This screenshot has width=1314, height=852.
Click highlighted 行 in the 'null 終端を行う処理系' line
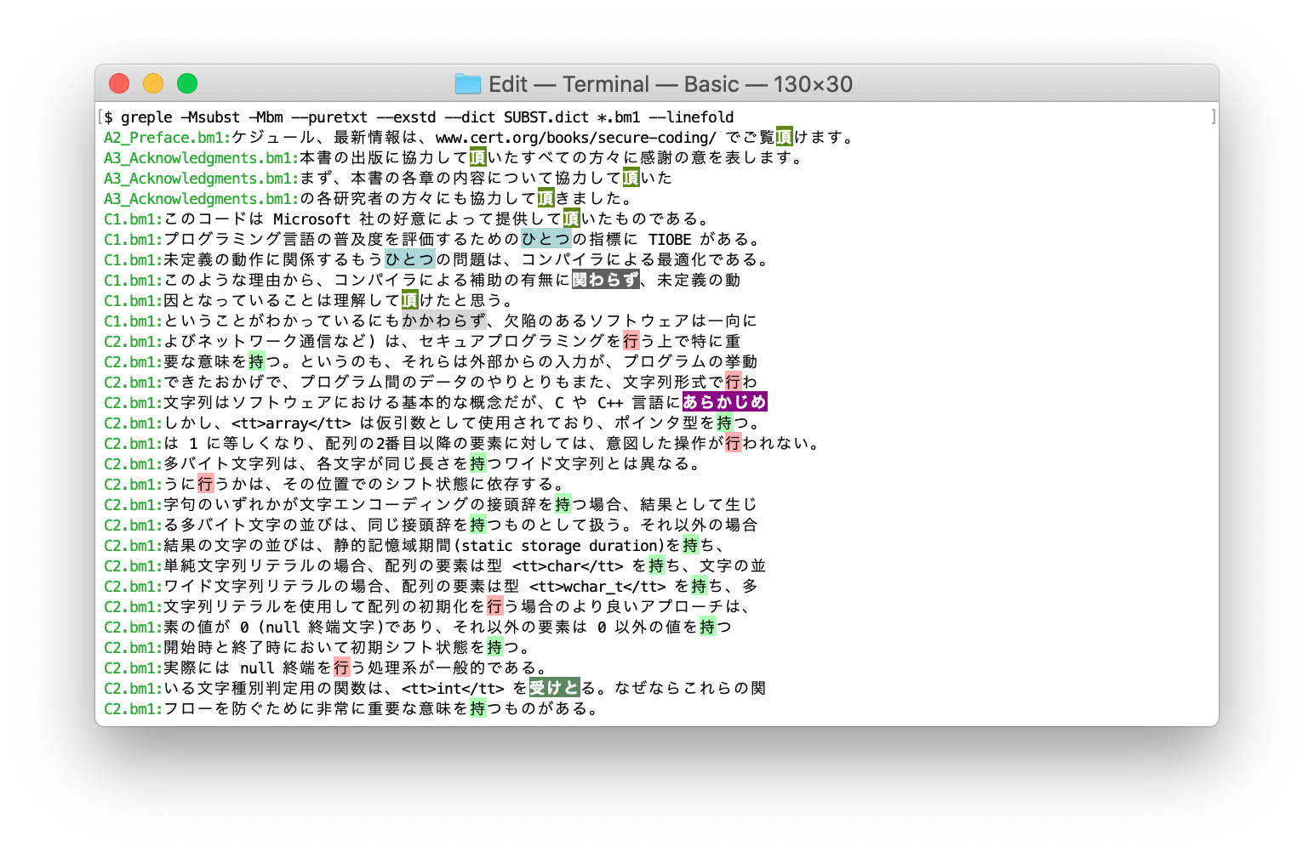(342, 668)
